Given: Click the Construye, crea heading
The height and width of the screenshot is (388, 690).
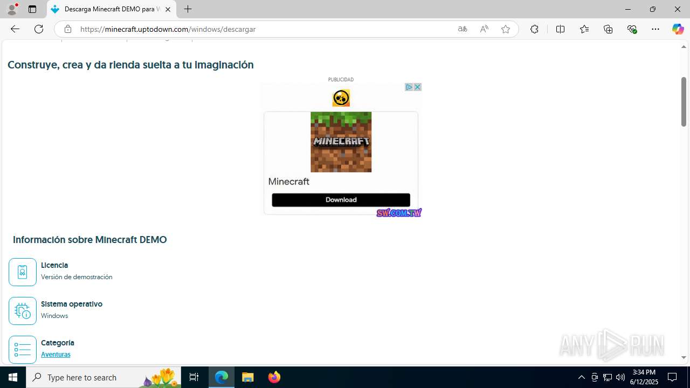Looking at the screenshot, I should click(130, 65).
